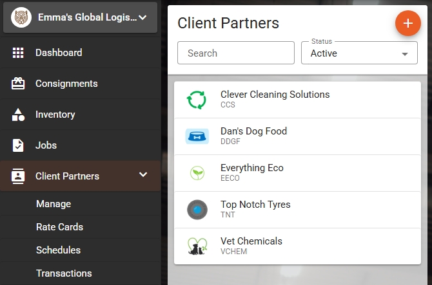Click the Inventory shapes icon

coord(18,115)
